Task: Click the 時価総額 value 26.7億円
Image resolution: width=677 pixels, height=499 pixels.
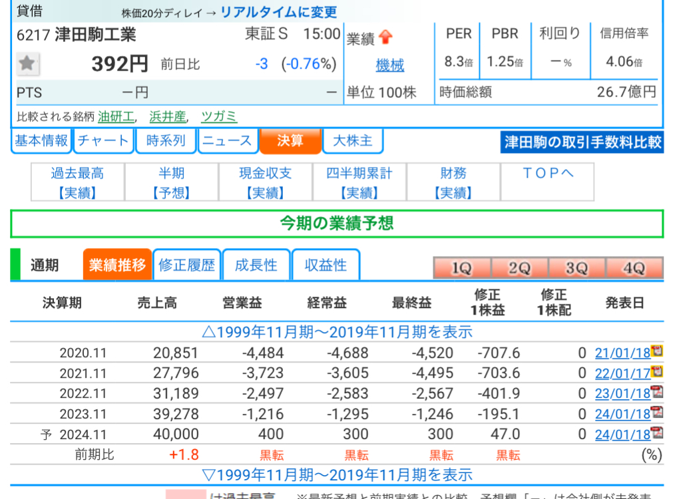Action: point(626,92)
